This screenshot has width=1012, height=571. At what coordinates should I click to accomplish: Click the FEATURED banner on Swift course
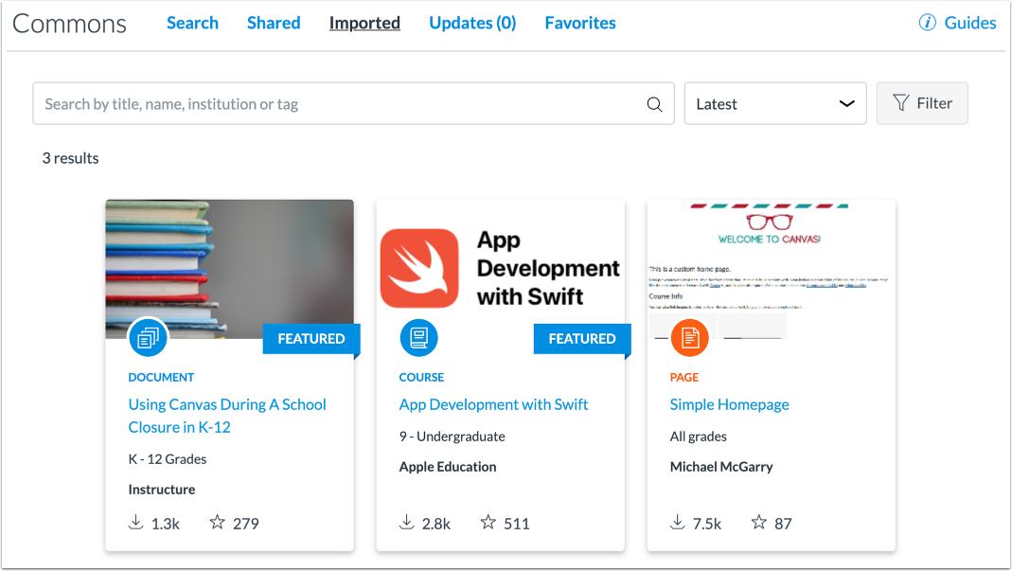click(x=581, y=338)
